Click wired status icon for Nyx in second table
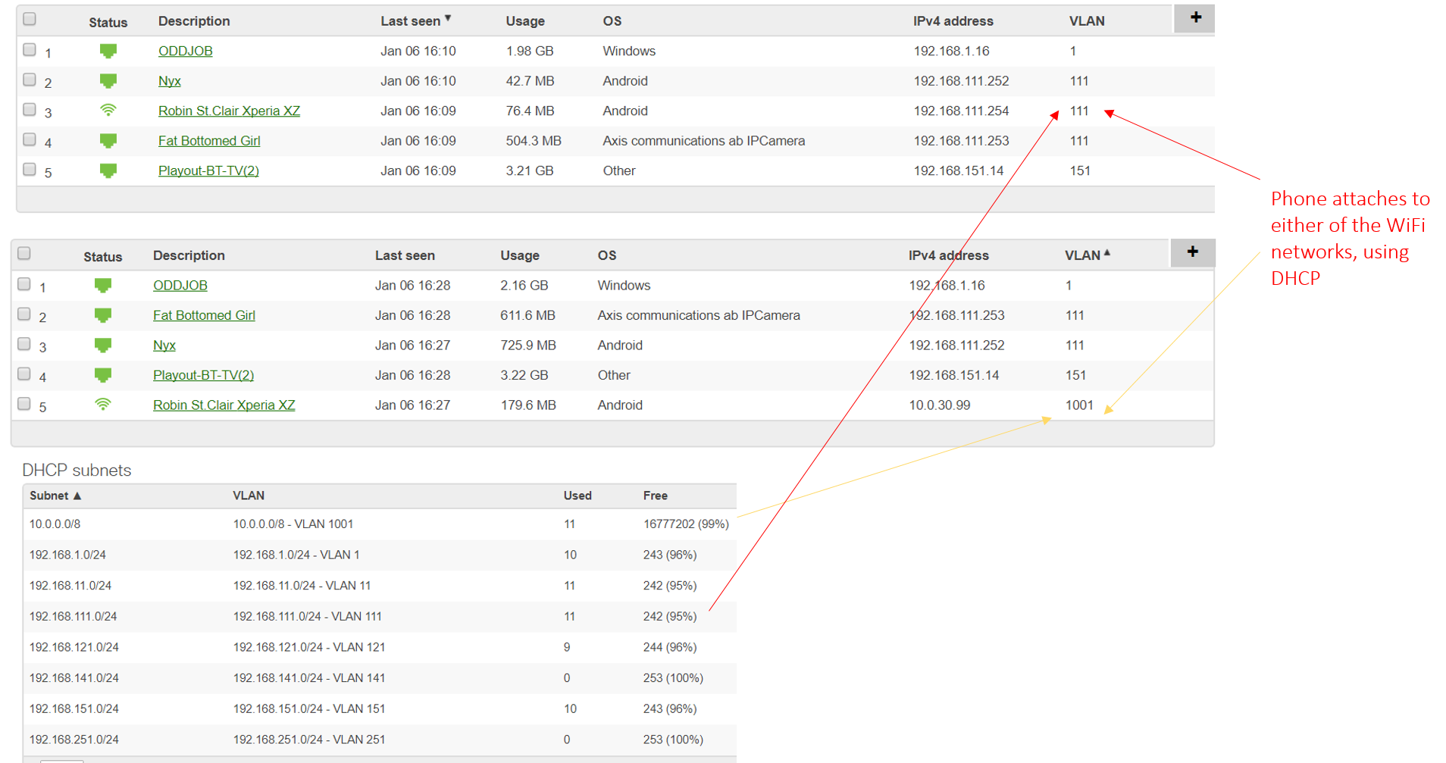 point(103,346)
